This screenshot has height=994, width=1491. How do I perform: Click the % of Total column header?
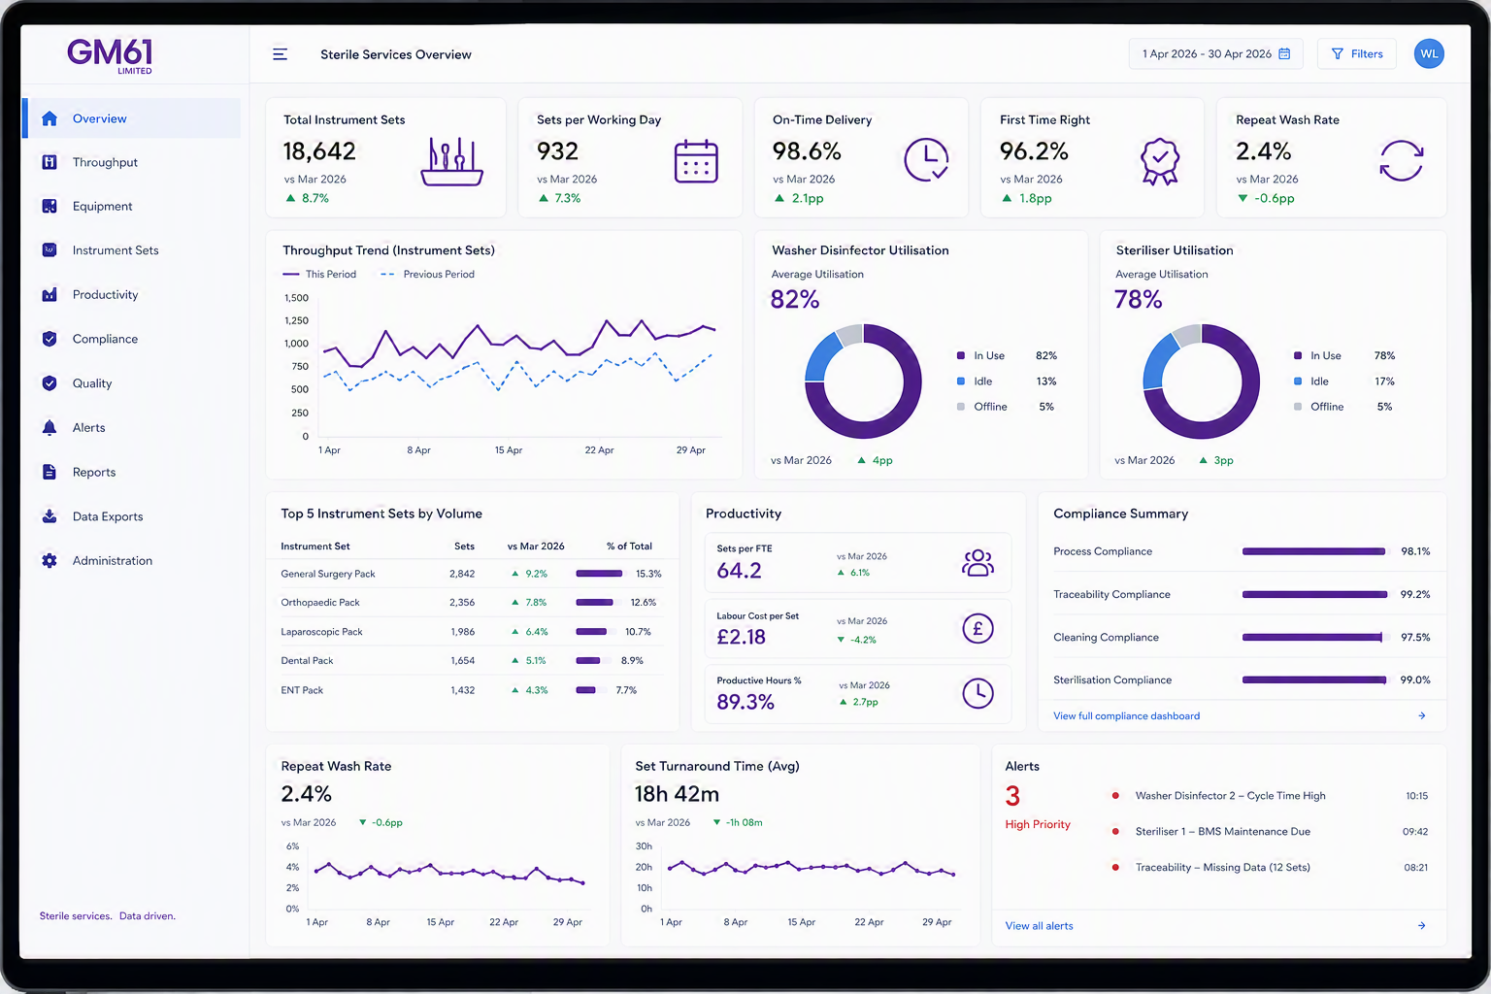point(629,547)
